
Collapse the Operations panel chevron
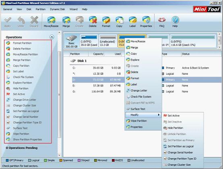coord(52,37)
